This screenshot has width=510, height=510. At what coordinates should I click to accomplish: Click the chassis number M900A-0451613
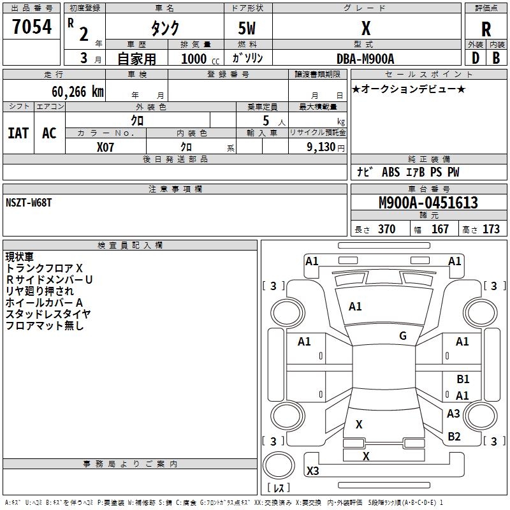[428, 202]
